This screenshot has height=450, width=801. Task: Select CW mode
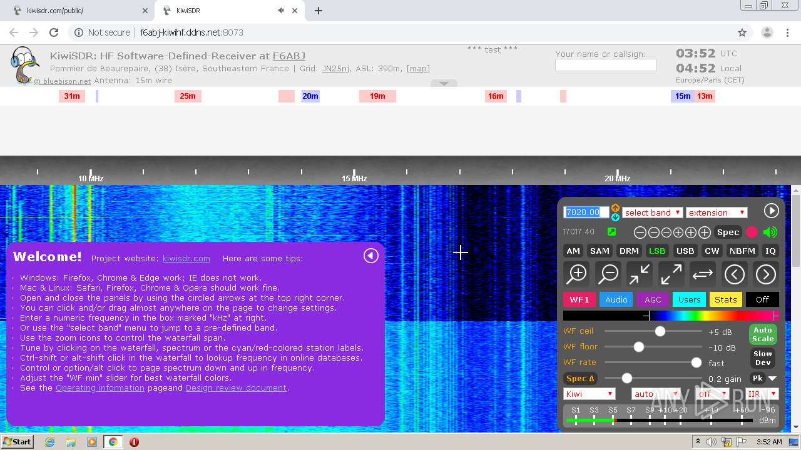(712, 251)
